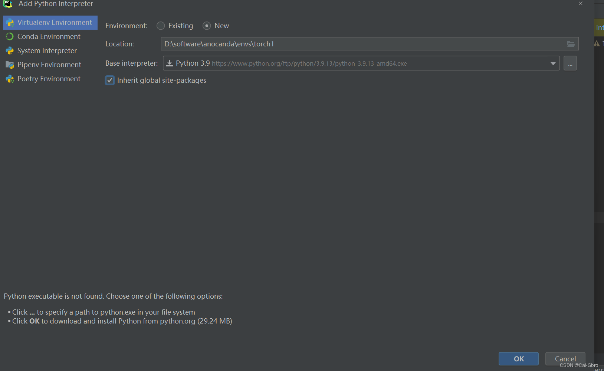Select the New environment radio button
The width and height of the screenshot is (604, 371).
point(207,26)
